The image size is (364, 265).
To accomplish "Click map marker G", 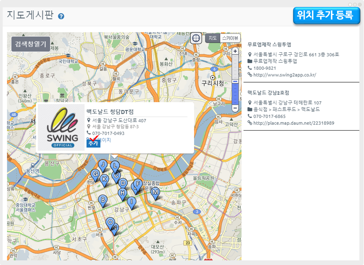I will click(94, 174).
